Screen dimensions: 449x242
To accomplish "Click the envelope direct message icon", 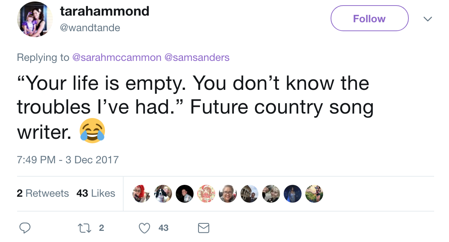I will 203,228.
